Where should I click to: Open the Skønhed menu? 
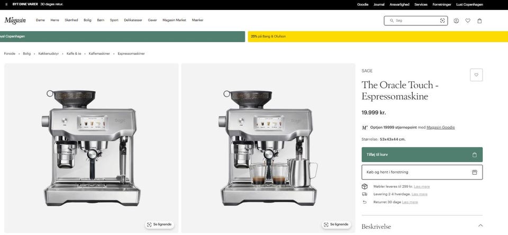coord(71,20)
